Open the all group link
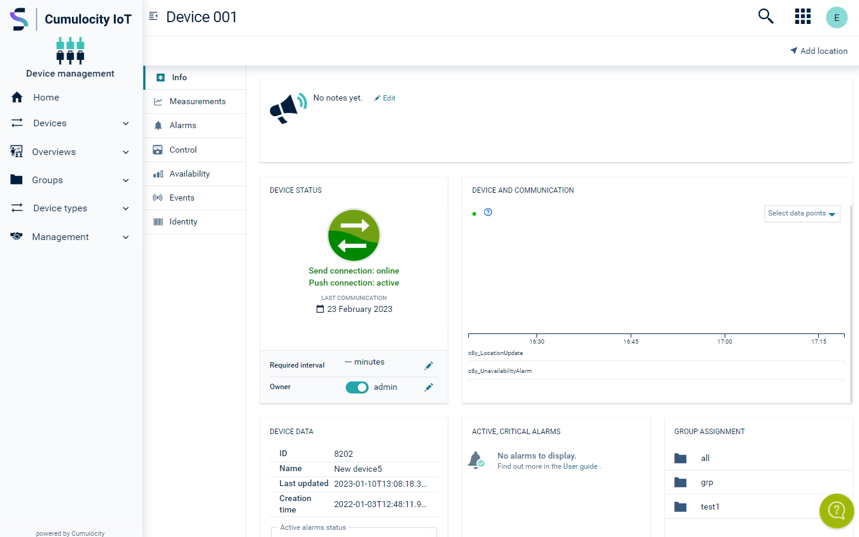 click(705, 458)
